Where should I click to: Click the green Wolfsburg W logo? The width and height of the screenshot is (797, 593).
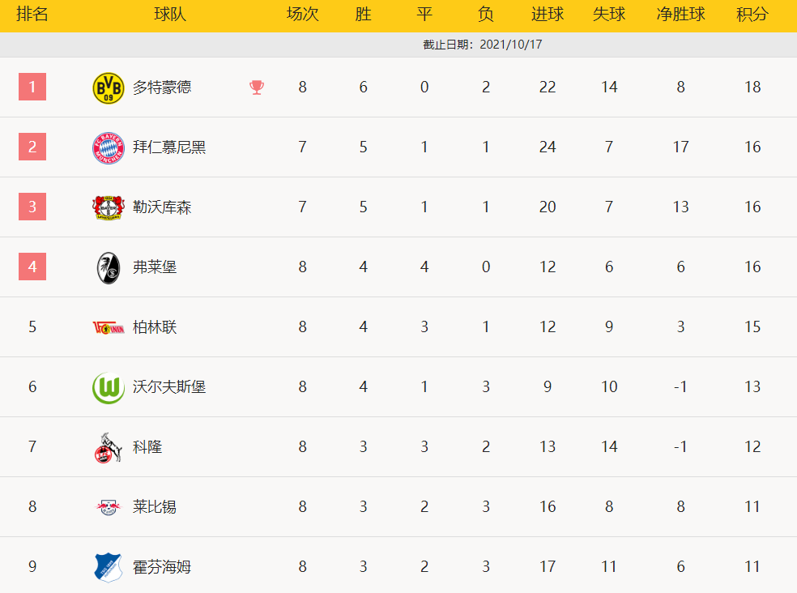pyautogui.click(x=109, y=387)
